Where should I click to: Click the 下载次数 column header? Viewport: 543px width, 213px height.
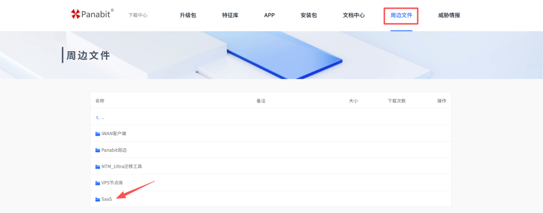coord(397,101)
